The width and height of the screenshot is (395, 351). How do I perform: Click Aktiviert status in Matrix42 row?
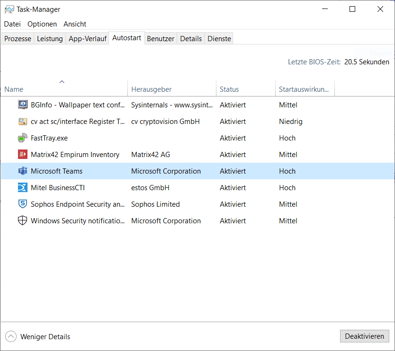[233, 155]
